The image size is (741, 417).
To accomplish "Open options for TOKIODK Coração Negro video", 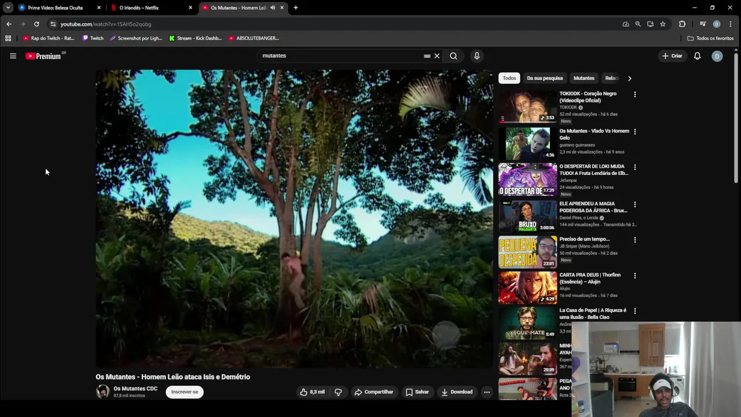I will pyautogui.click(x=634, y=94).
